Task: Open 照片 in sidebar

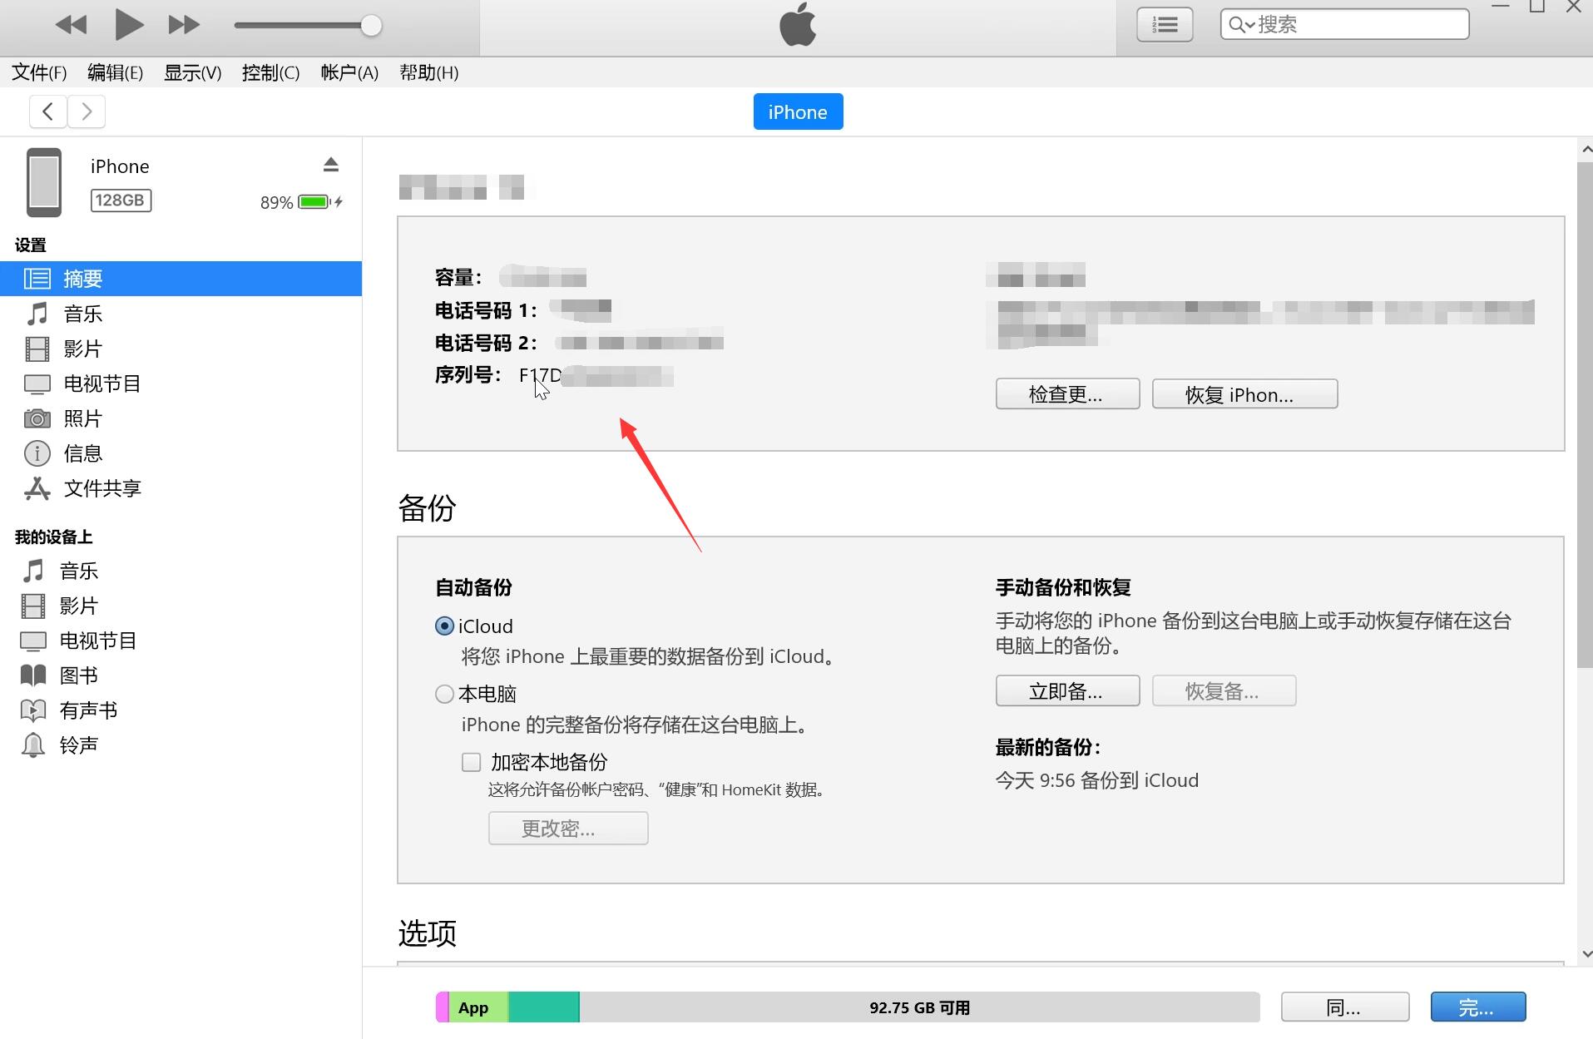Action: pyautogui.click(x=181, y=418)
